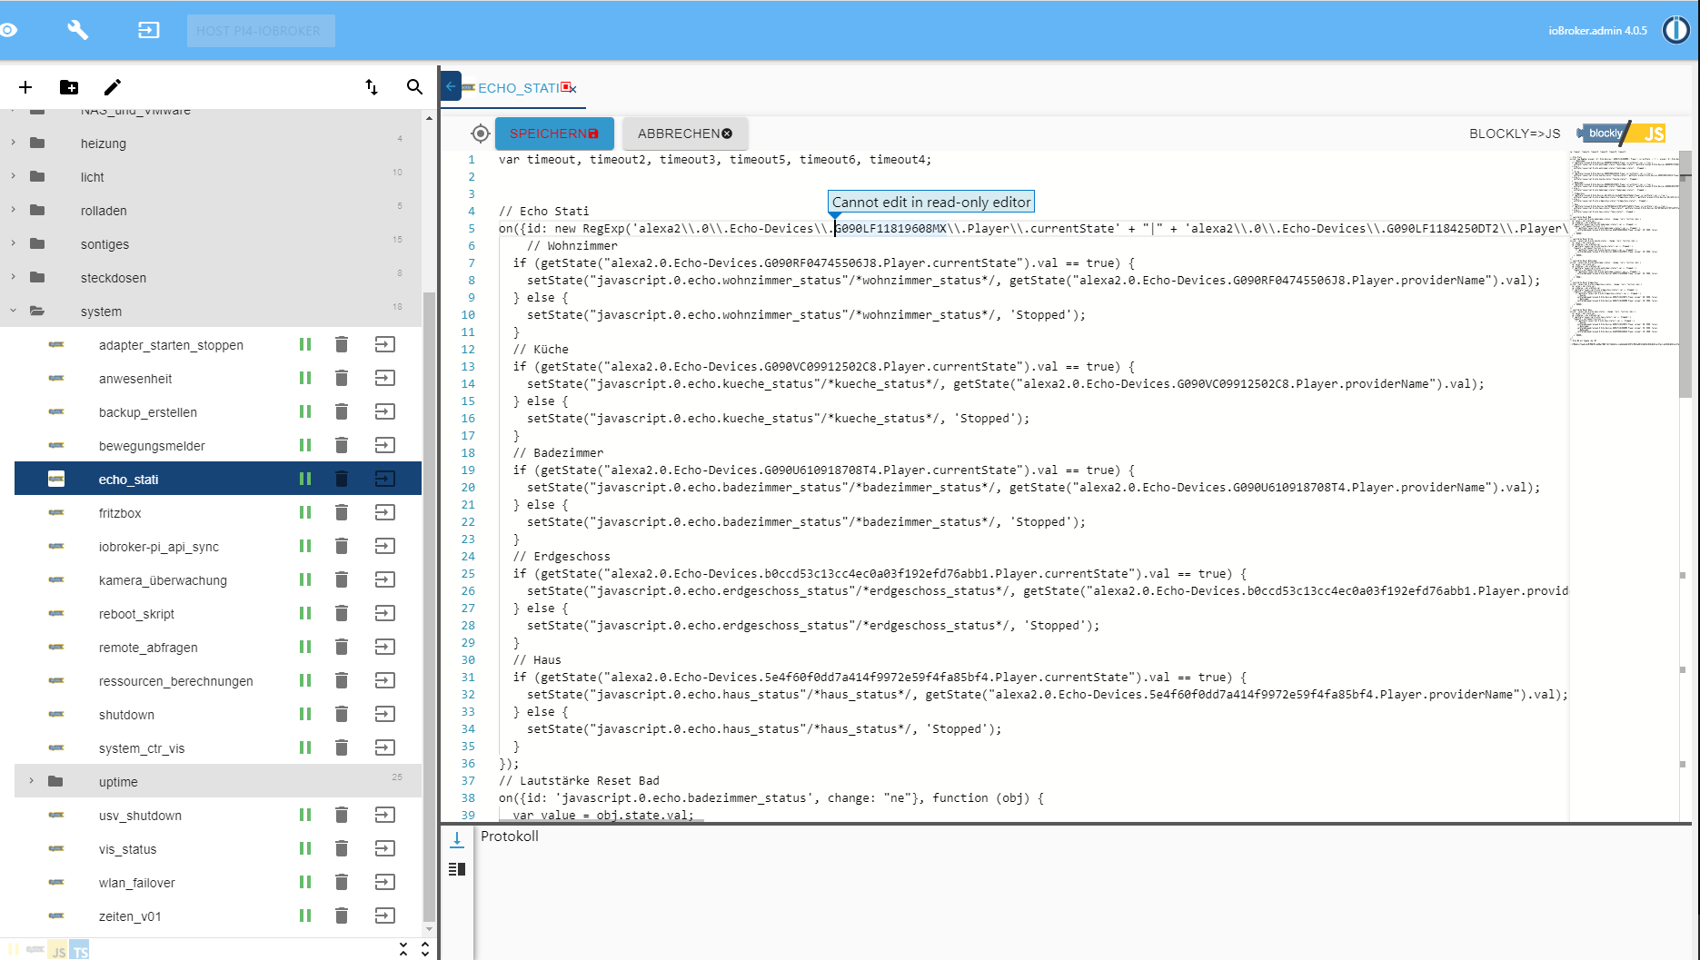Collapse the system folder
Screen dimensions: 1700x960
pyautogui.click(x=13, y=311)
